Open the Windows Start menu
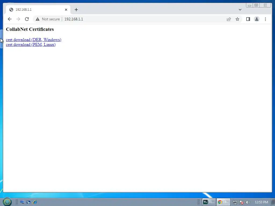This screenshot has height=206, width=275. point(7,202)
